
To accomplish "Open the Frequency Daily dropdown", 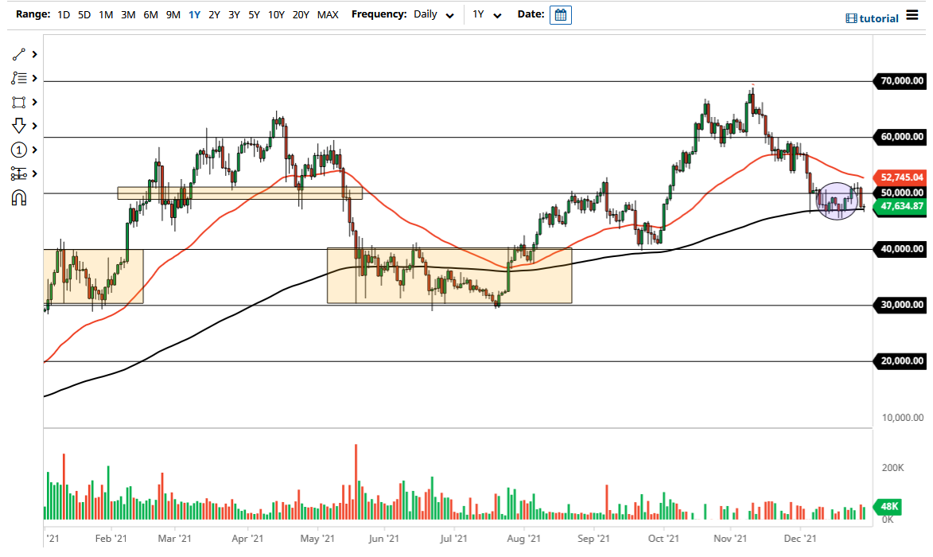I will (x=434, y=15).
